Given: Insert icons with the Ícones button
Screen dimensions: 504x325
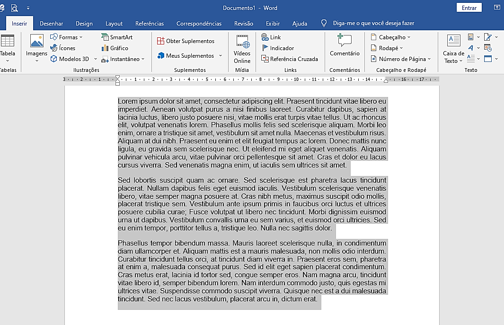Looking at the screenshot, I should pos(63,48).
